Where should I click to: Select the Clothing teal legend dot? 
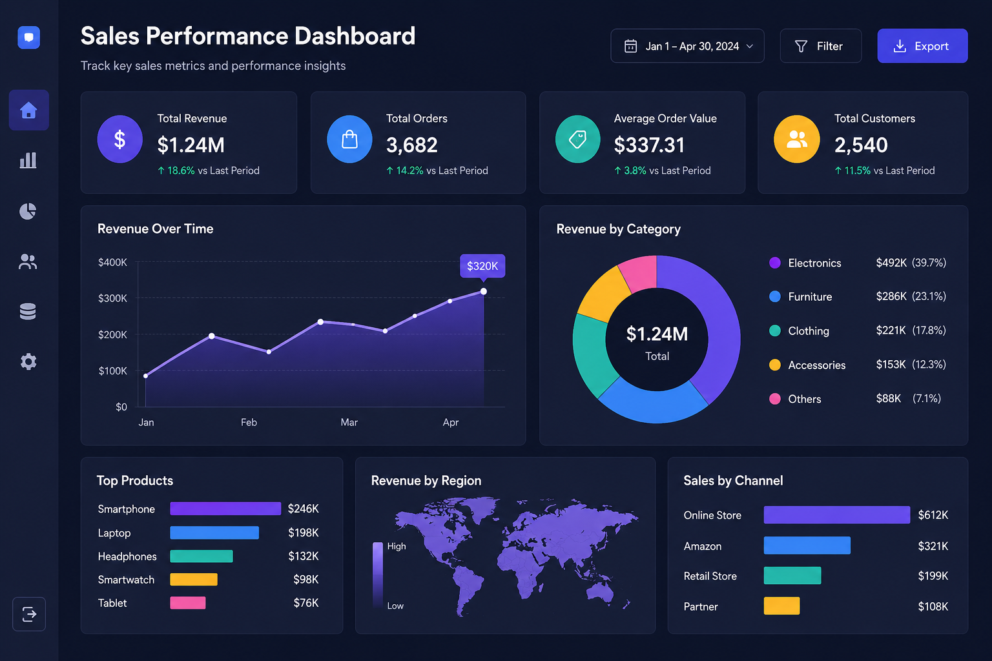point(775,330)
